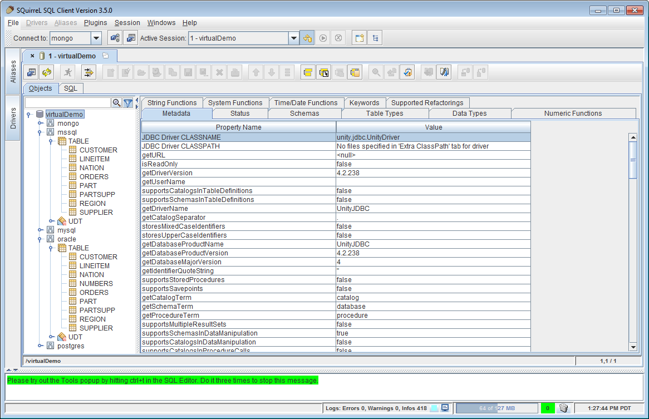Open the Drivers side panel

pos(13,118)
